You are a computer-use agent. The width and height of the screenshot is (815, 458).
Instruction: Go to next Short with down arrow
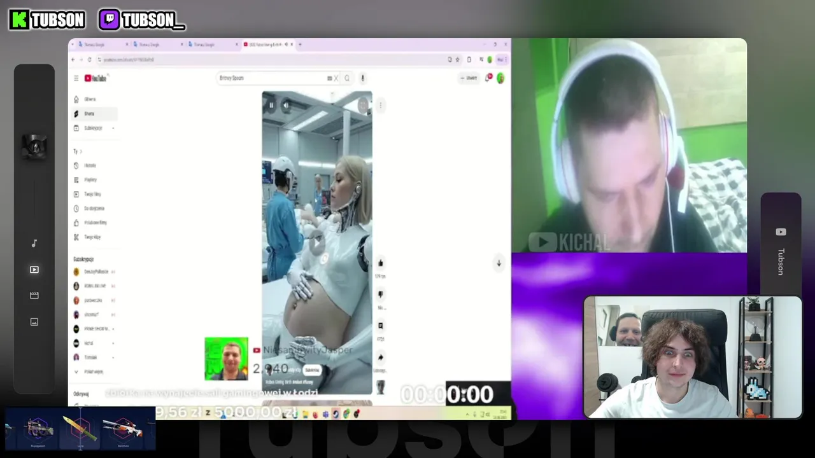point(499,263)
